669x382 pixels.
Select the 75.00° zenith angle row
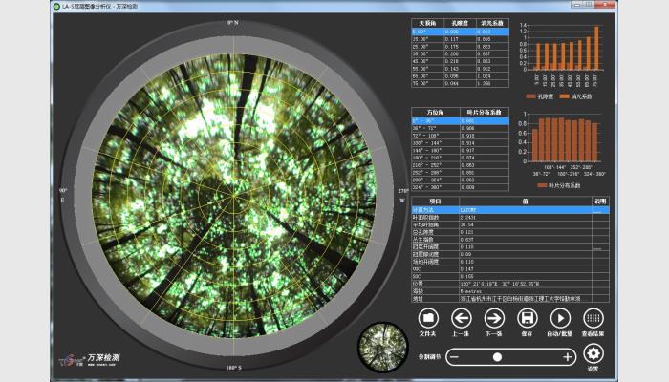pos(421,85)
